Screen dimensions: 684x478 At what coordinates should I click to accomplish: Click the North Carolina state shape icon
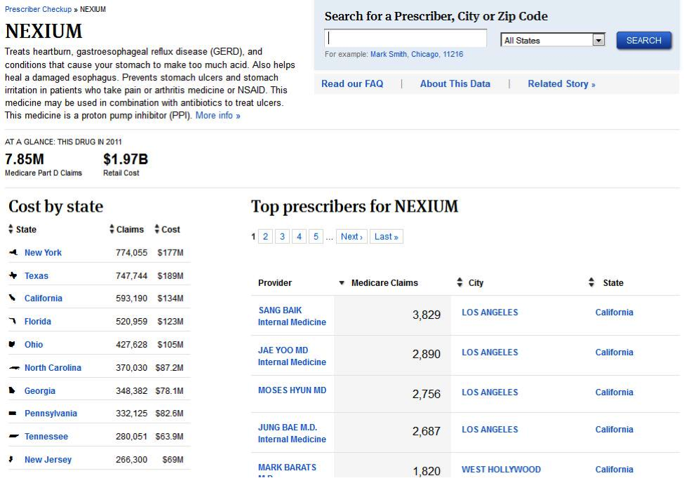(15, 368)
